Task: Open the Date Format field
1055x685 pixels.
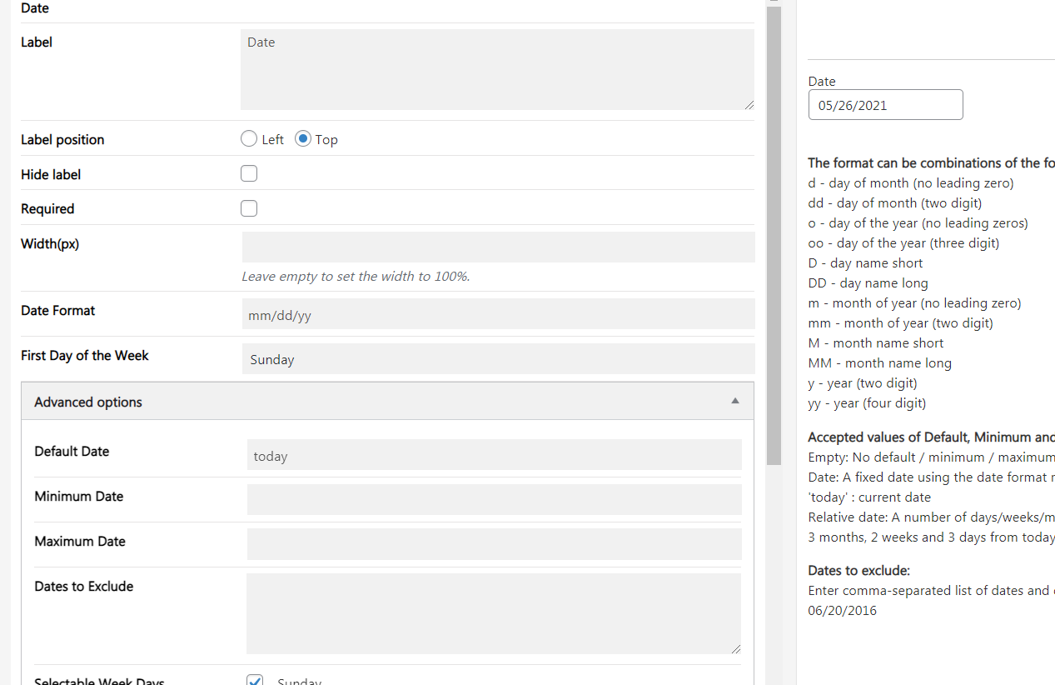Action: tap(499, 314)
